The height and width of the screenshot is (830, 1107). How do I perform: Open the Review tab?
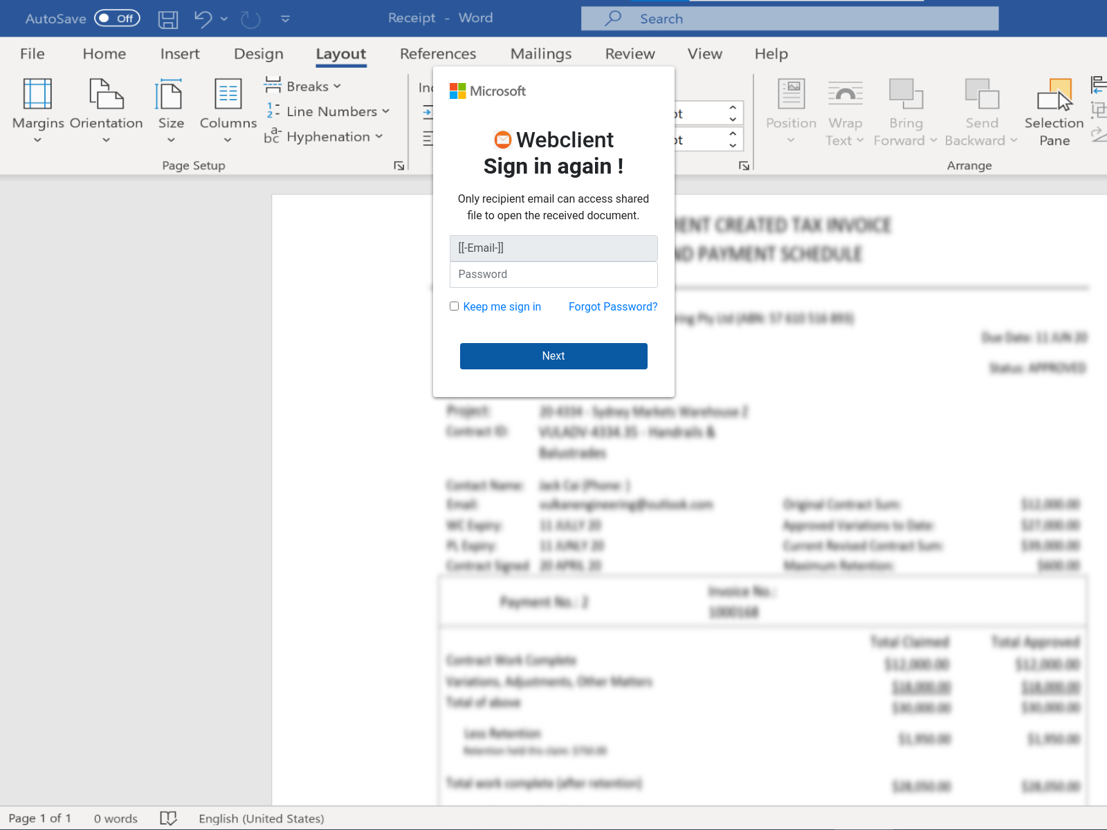click(630, 54)
